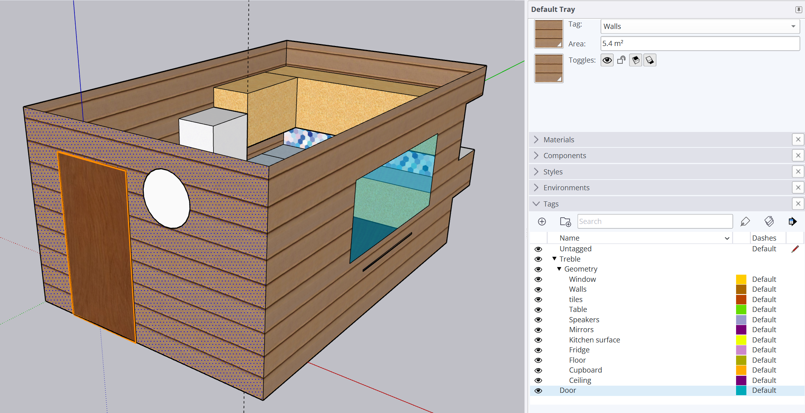Collapse the Tags panel
The height and width of the screenshot is (413, 805).
click(x=536, y=204)
